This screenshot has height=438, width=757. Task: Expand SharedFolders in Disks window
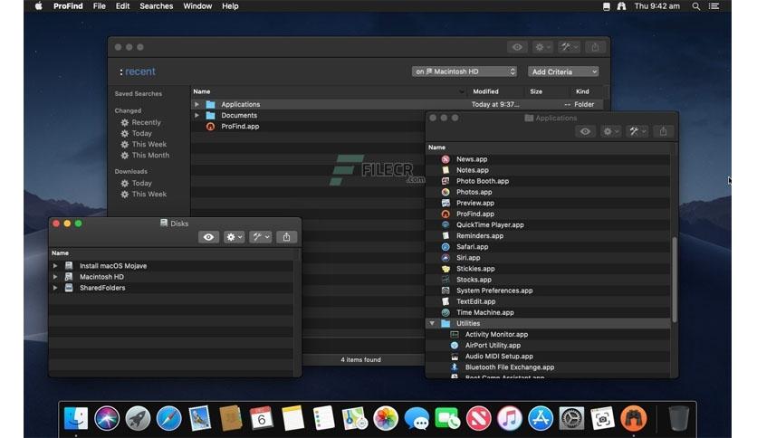55,288
